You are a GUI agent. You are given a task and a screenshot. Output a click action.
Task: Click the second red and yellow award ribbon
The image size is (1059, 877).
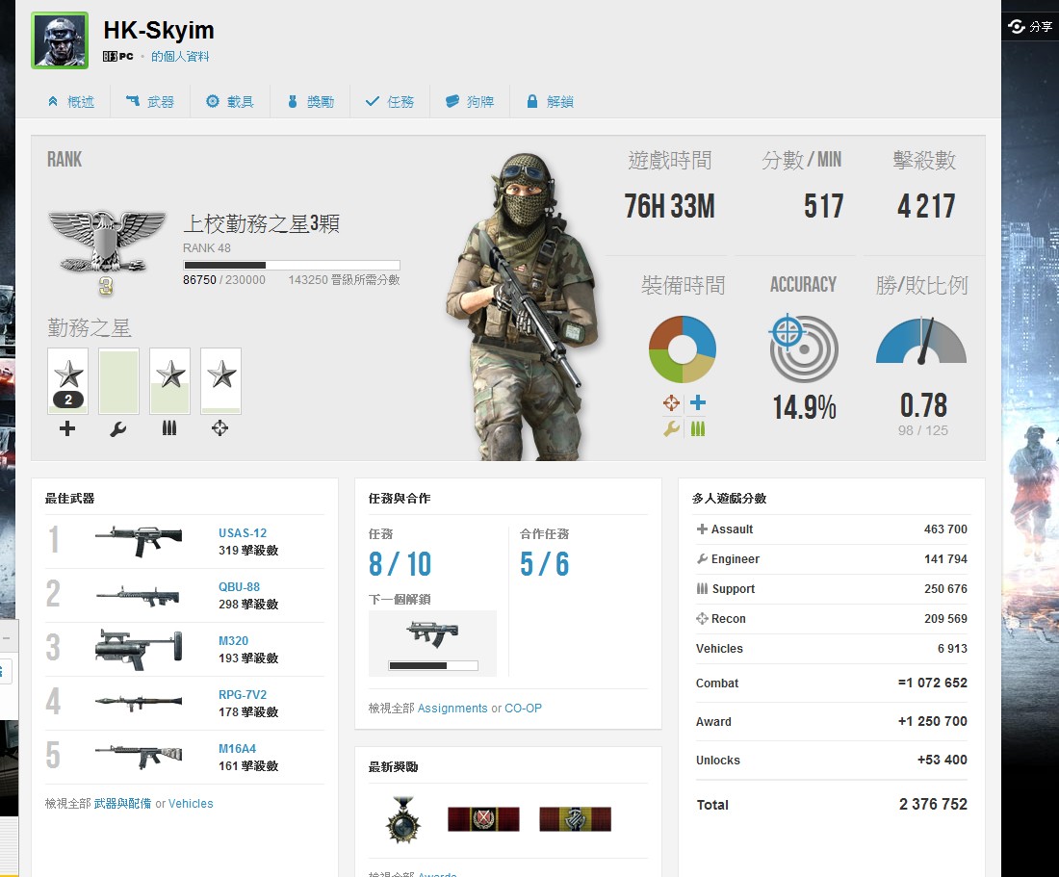coord(576,819)
